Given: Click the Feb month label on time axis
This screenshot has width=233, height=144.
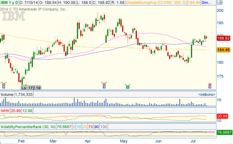Looking at the screenshot, I should pos(21,141).
